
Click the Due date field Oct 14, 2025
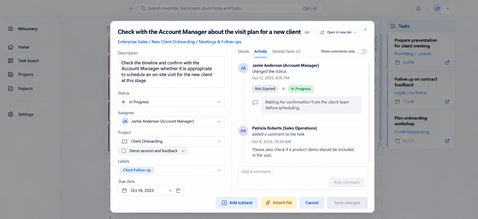pyautogui.click(x=151, y=190)
